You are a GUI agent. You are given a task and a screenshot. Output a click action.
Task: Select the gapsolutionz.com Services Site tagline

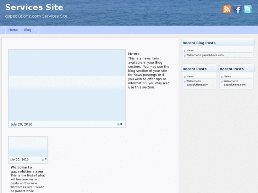pyautogui.click(x=36, y=16)
